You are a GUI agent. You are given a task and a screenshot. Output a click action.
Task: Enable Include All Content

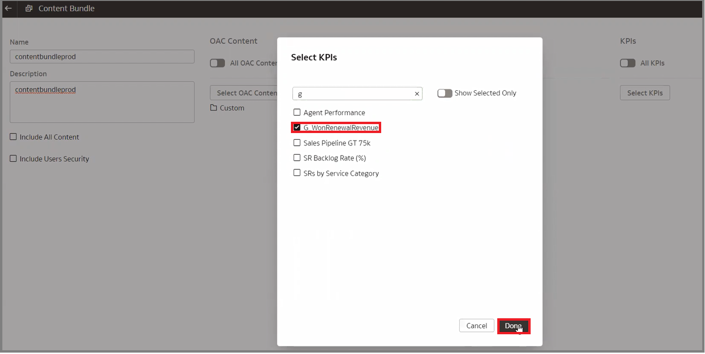click(x=13, y=136)
